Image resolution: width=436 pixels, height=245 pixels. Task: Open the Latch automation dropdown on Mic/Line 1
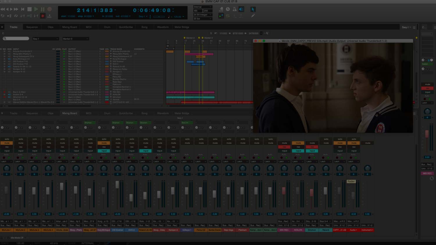[7, 161]
